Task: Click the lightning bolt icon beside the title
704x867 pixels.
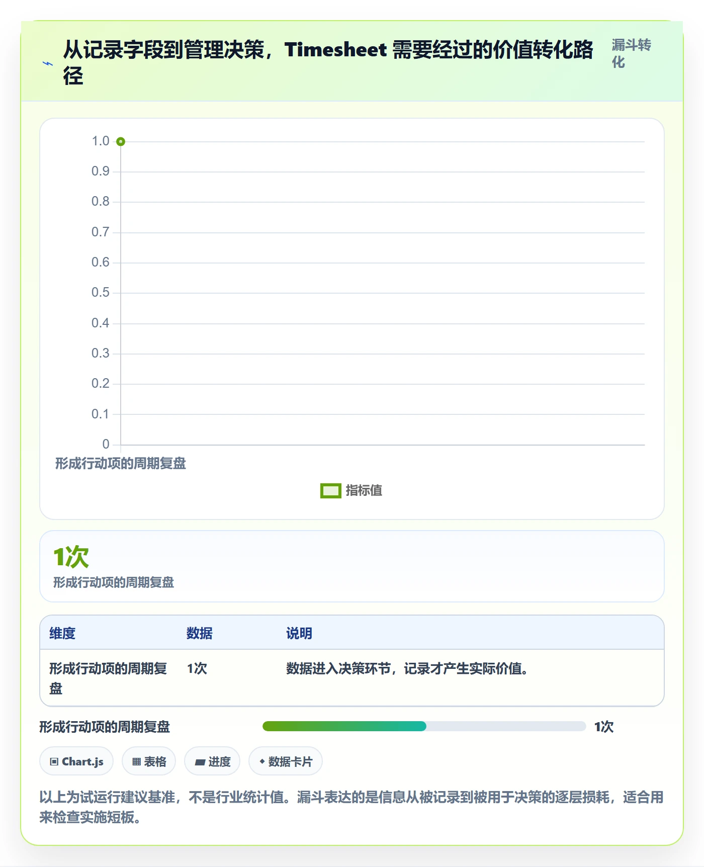Action: (48, 63)
